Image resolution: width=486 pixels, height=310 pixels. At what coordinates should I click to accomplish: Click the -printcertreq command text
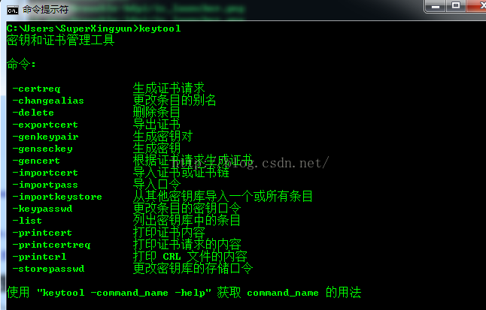pyautogui.click(x=51, y=245)
